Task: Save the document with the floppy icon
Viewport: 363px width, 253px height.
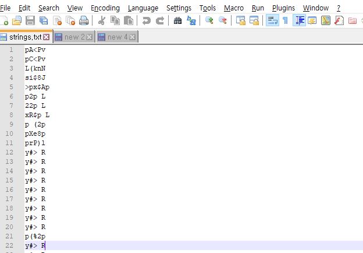Action: click(x=30, y=20)
